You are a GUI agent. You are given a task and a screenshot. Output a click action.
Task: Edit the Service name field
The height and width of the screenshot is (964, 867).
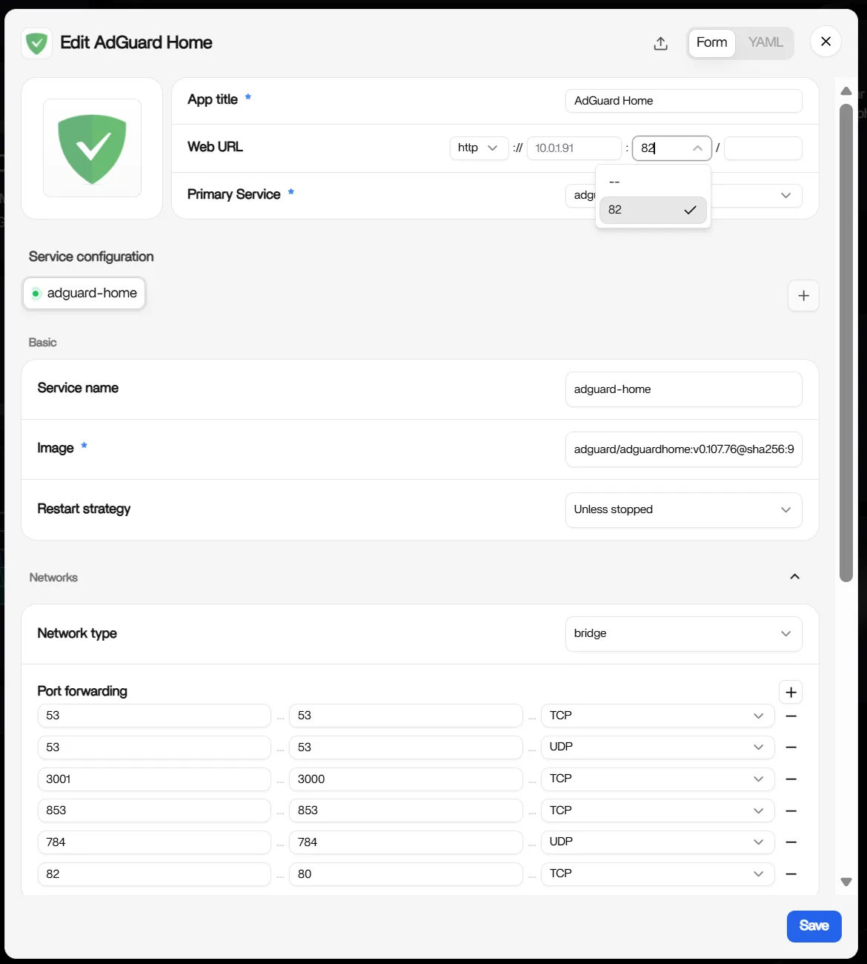[683, 389]
